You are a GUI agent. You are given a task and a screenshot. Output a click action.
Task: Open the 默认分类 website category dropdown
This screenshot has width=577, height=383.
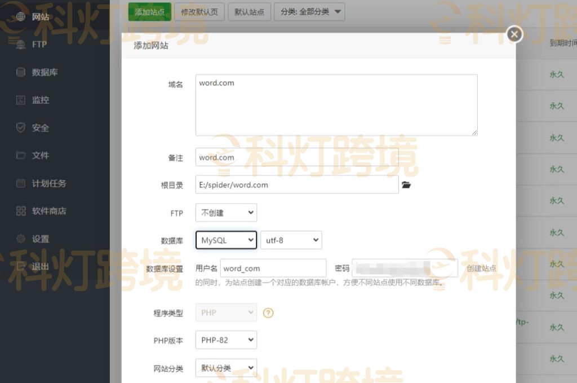[227, 368]
